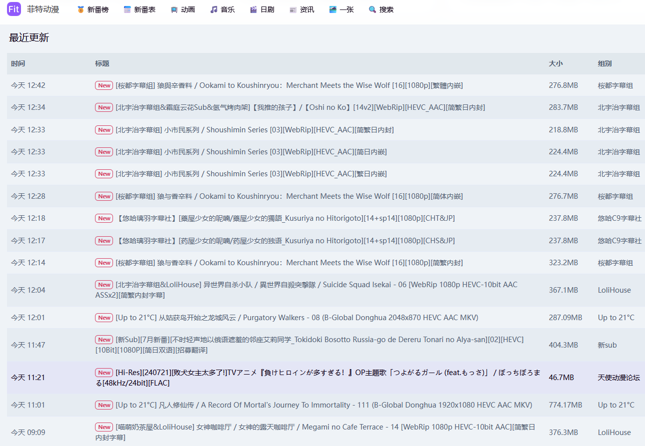Viewport: 645px width, 446px height.
Task: Visit the LoliHouse group page
Action: click(614, 290)
